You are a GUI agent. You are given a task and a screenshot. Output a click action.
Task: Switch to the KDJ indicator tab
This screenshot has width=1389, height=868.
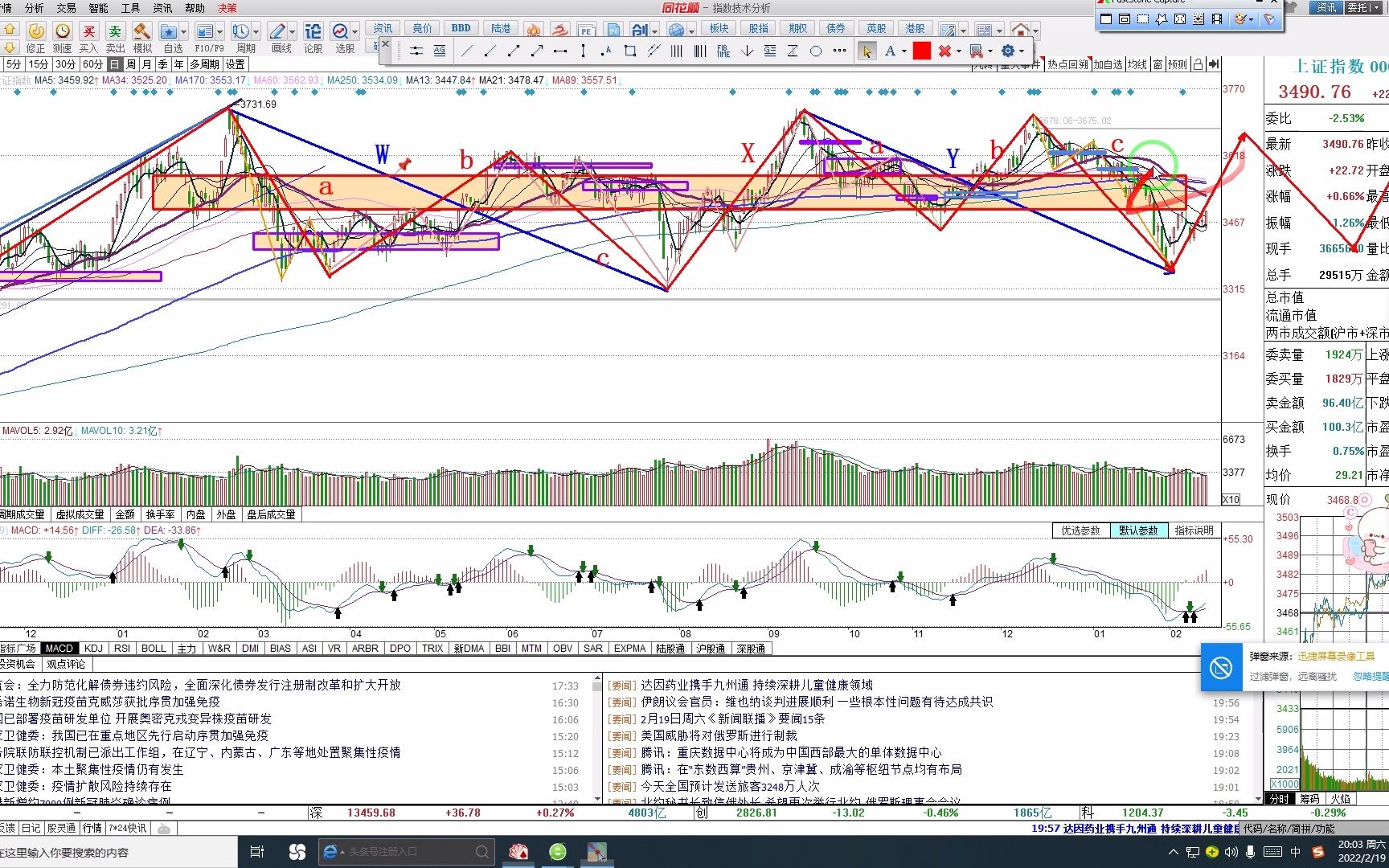93,649
